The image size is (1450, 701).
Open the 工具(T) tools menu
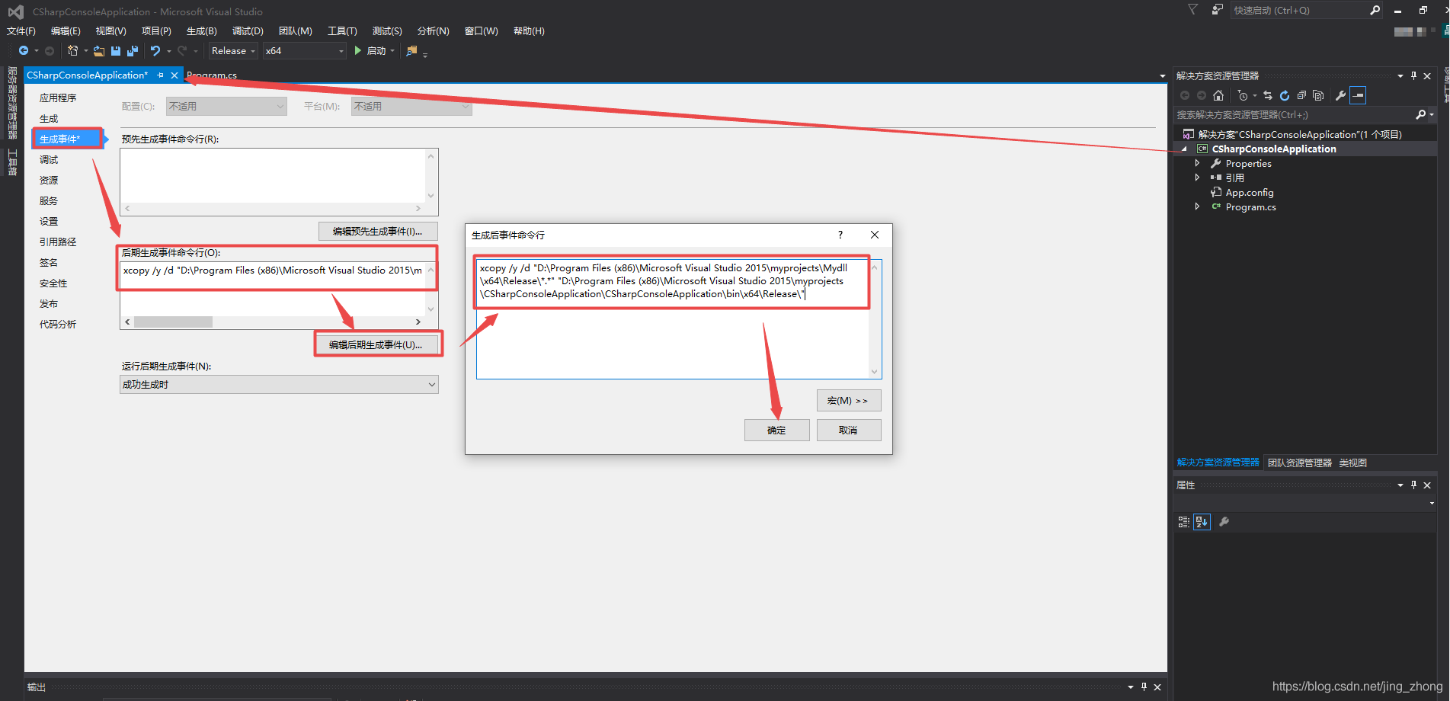click(342, 31)
